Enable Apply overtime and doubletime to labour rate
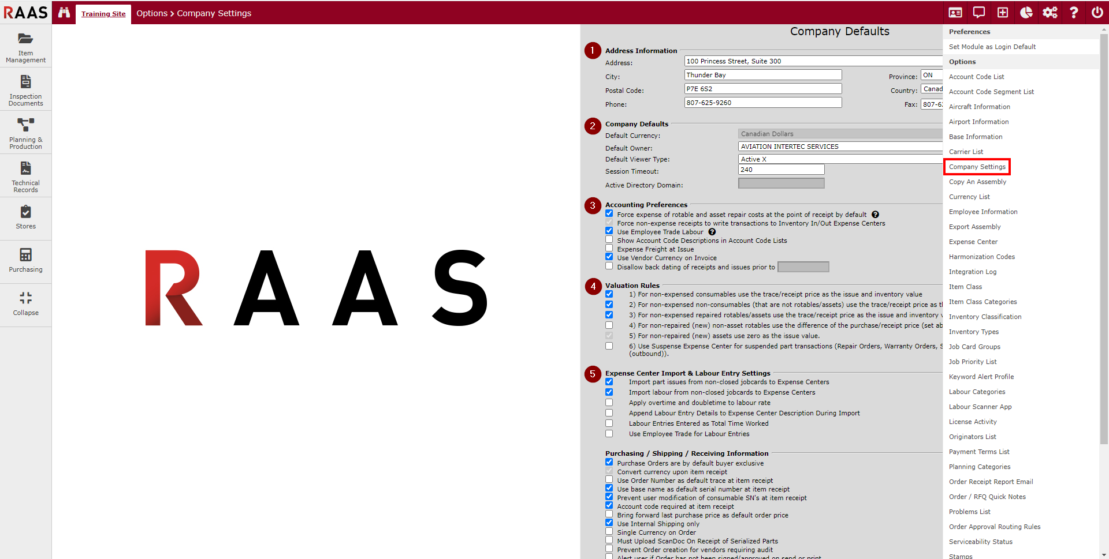 click(x=609, y=403)
